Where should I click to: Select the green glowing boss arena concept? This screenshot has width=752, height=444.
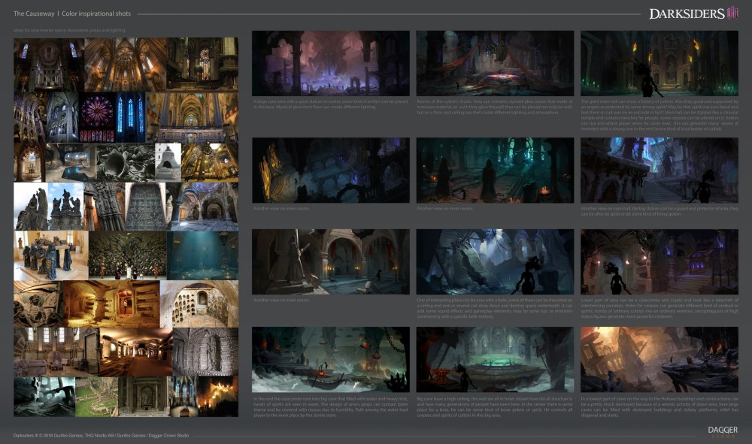(x=494, y=359)
